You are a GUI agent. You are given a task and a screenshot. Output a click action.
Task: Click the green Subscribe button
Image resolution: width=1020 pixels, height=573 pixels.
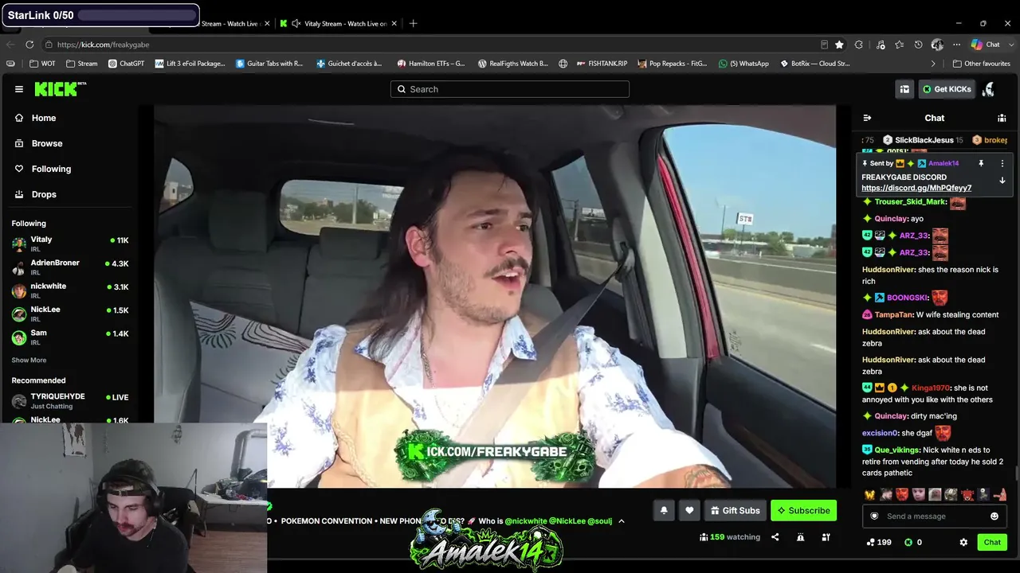803,511
